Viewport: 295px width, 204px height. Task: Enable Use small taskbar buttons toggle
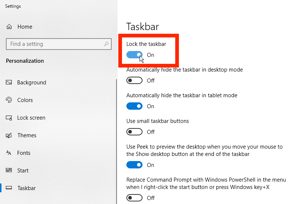click(x=134, y=132)
